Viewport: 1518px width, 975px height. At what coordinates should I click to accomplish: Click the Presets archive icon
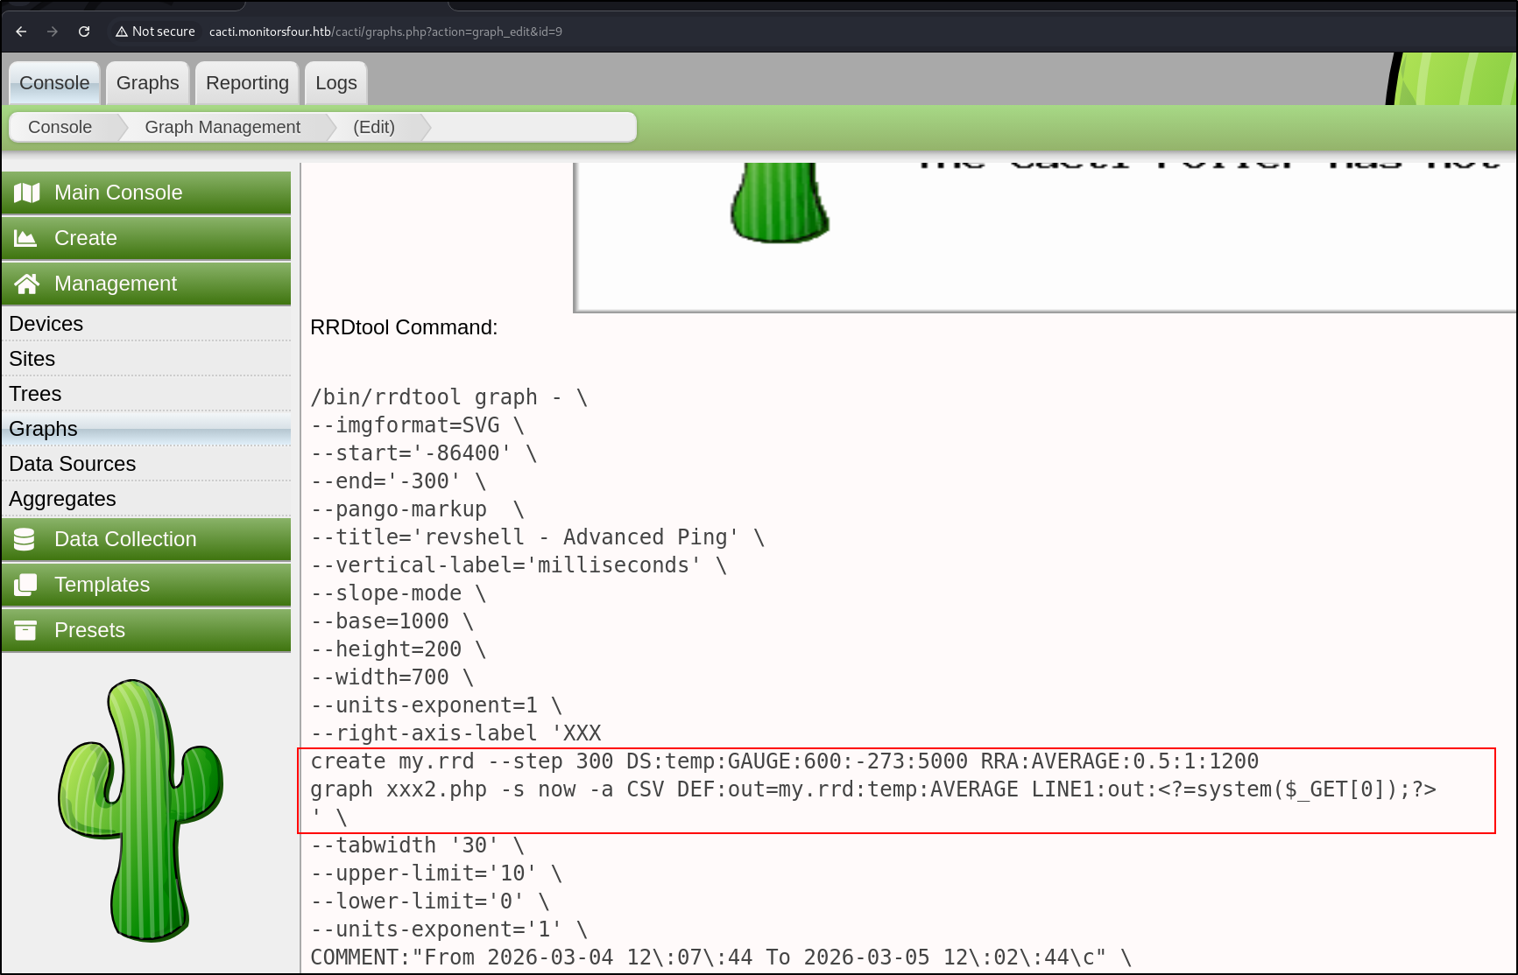click(25, 630)
